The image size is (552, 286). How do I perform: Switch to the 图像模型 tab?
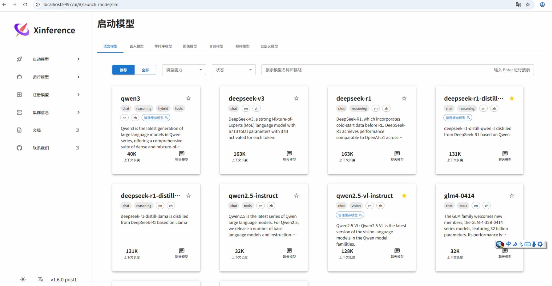pyautogui.click(x=190, y=46)
